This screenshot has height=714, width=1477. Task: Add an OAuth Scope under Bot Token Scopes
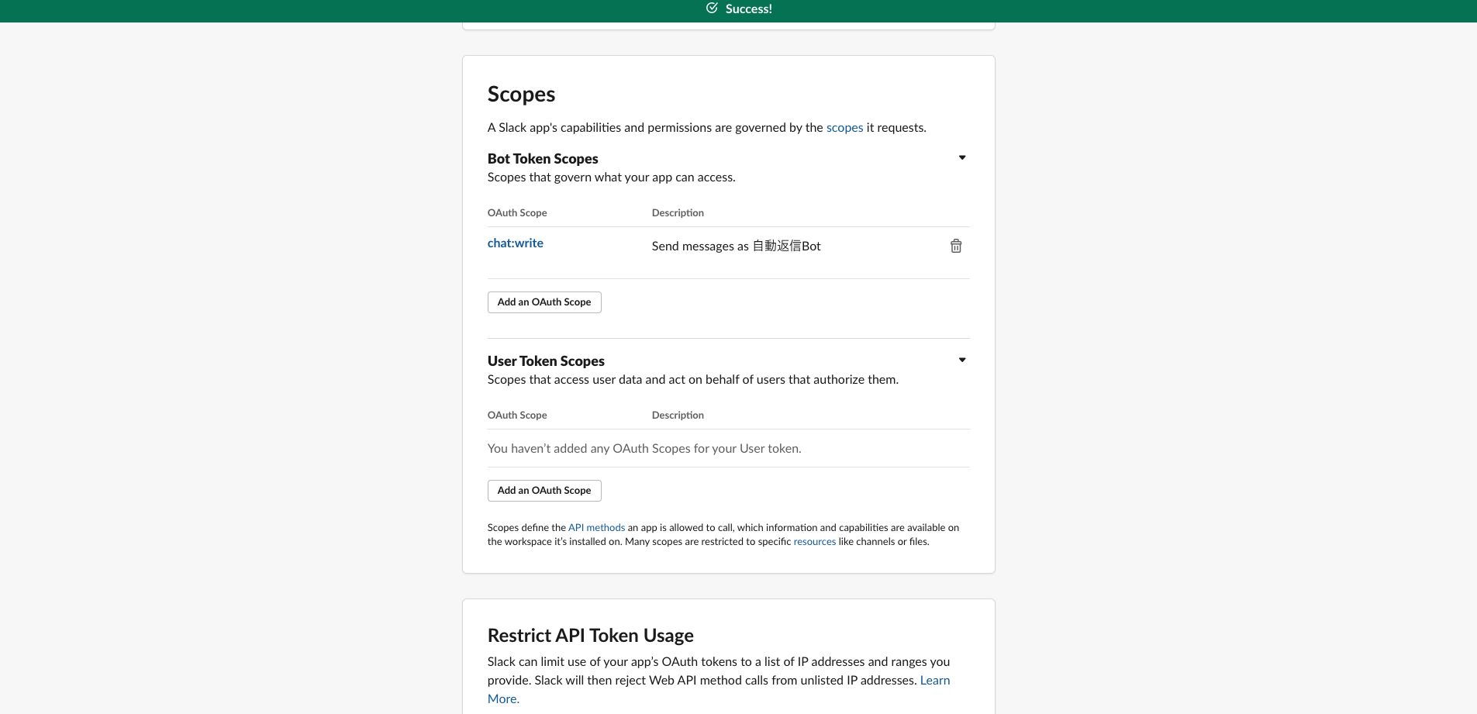(544, 302)
